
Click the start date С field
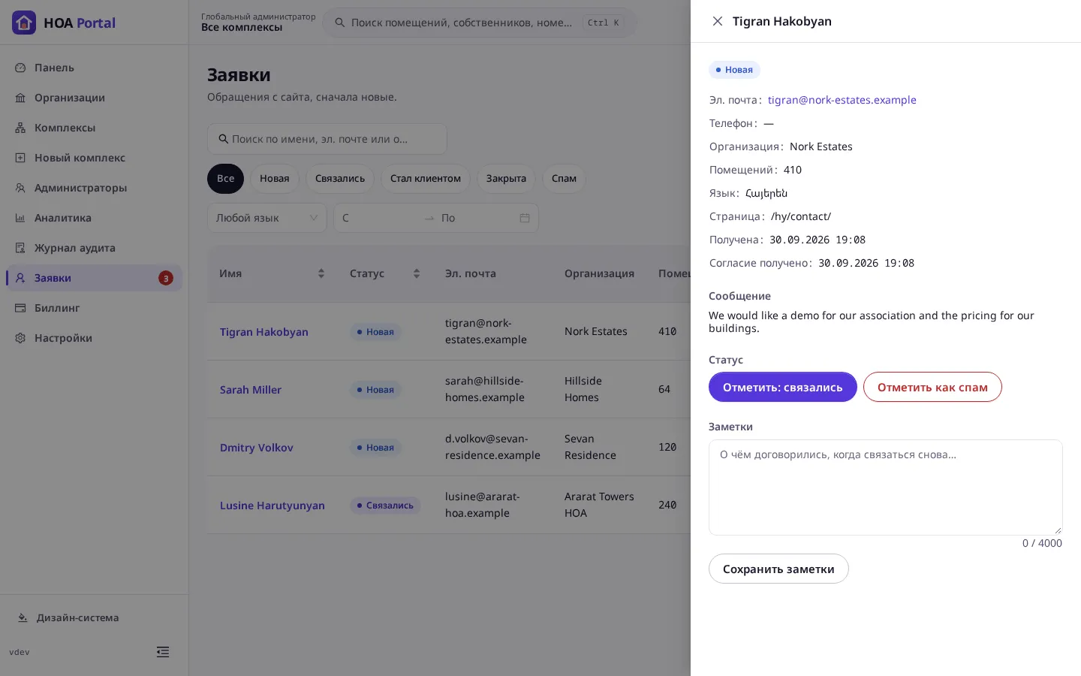[379, 218]
